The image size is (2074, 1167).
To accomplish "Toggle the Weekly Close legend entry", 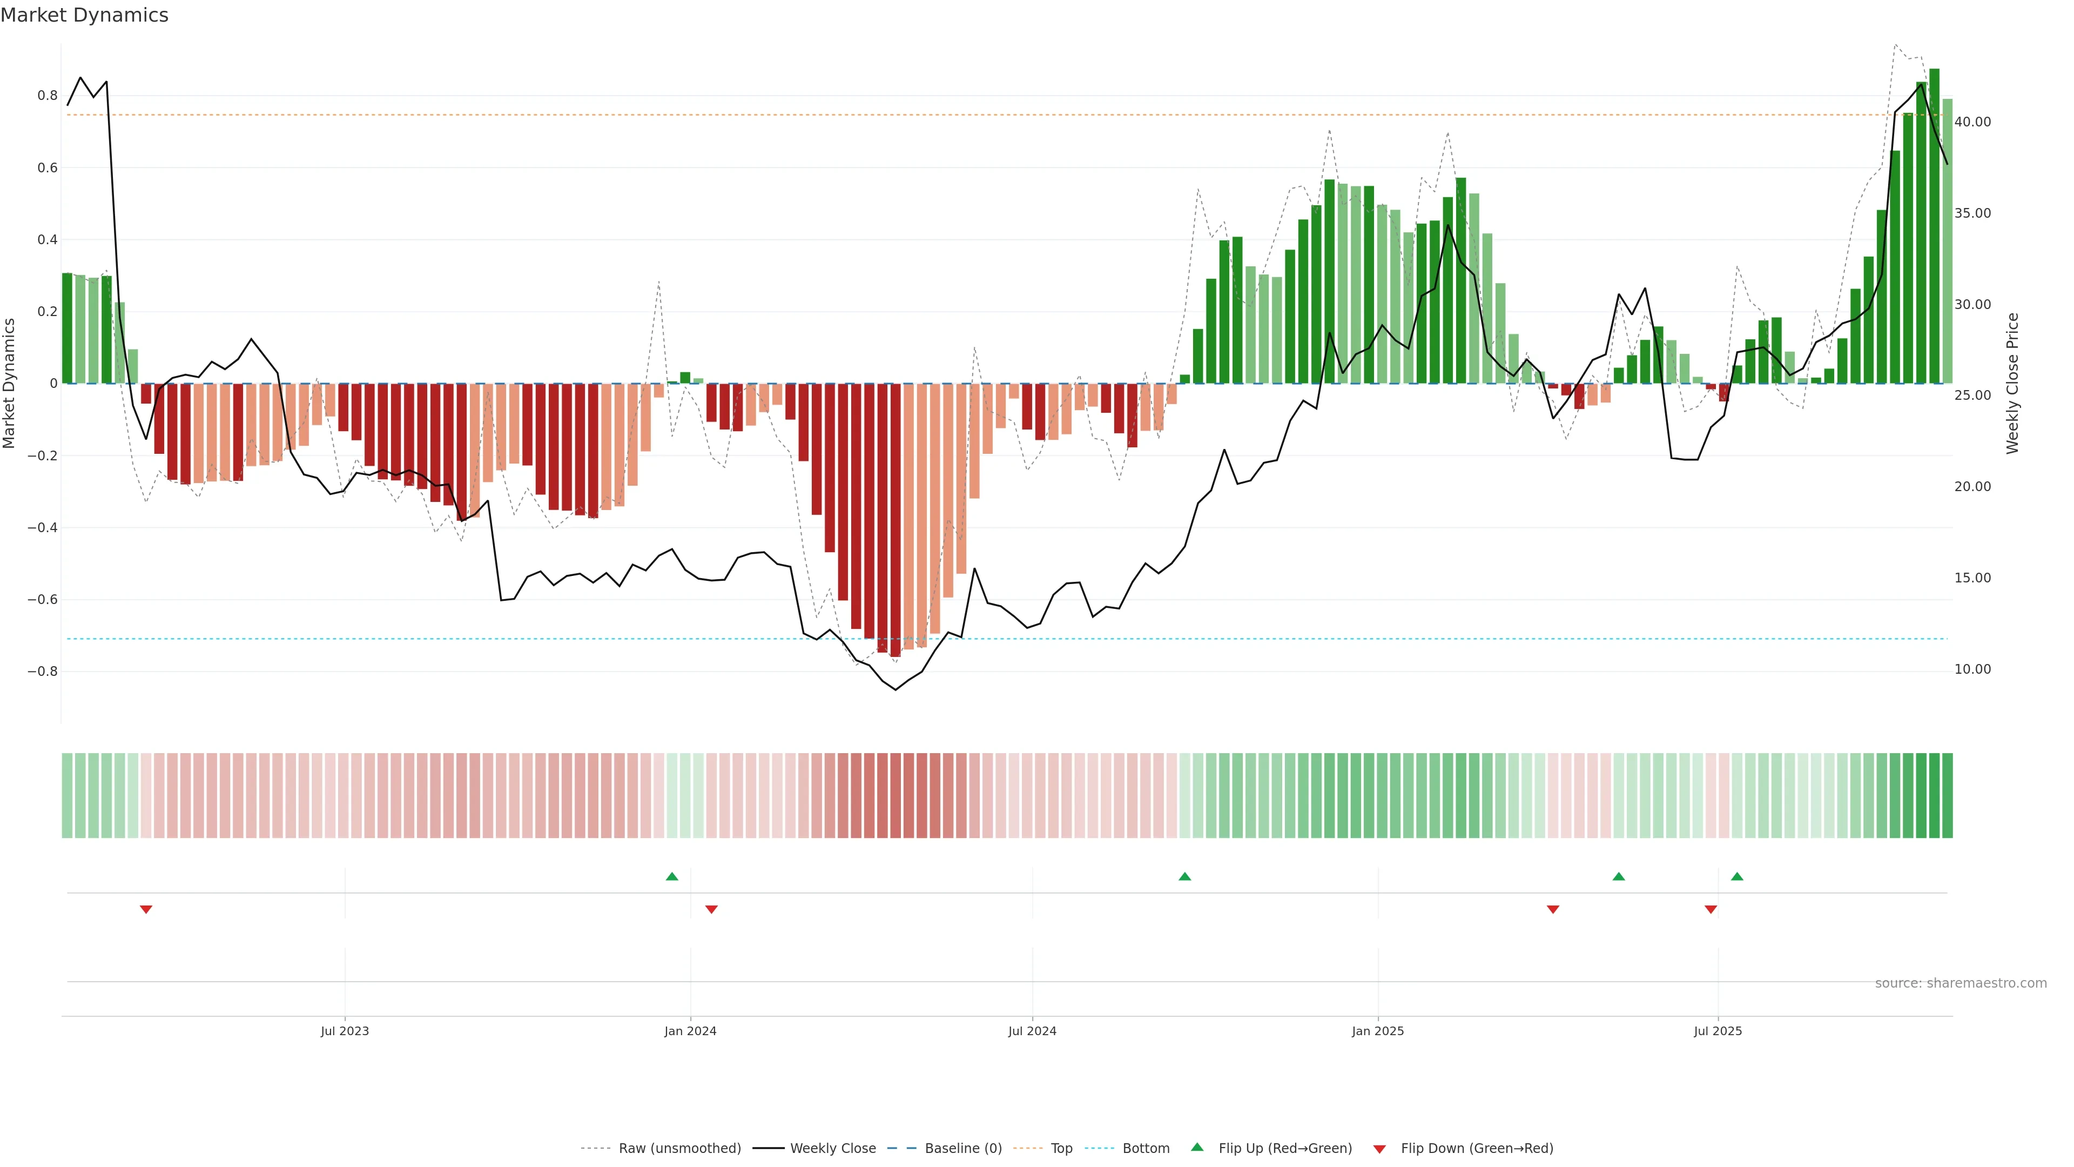I will pyautogui.click(x=832, y=1148).
